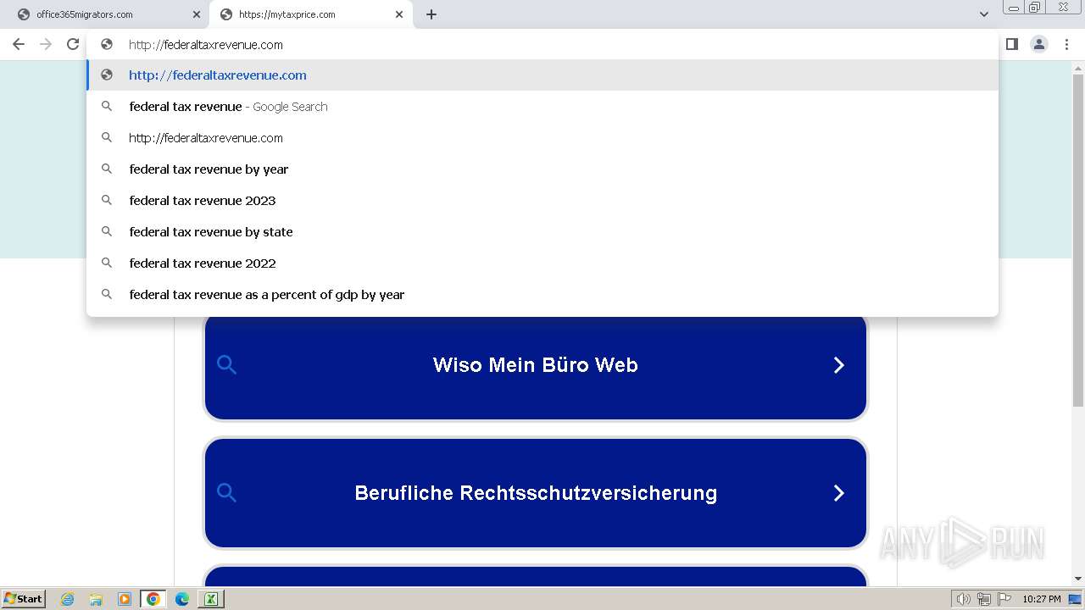Image resolution: width=1085 pixels, height=610 pixels.
Task: Pick 'federal tax revenue by year' suggestion
Action: tap(542, 169)
